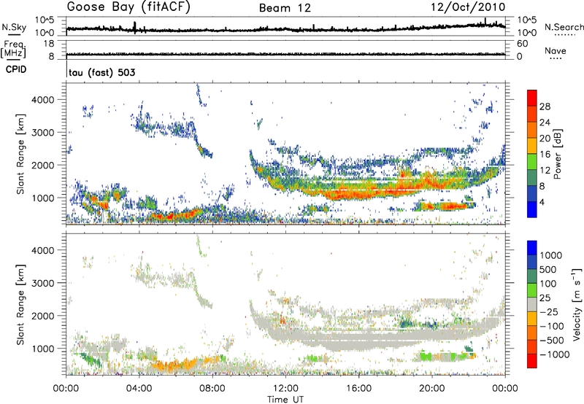This screenshot has height=404, width=584.
Task: Click the '2000' tick on velocity panel
Action: [x=42, y=316]
